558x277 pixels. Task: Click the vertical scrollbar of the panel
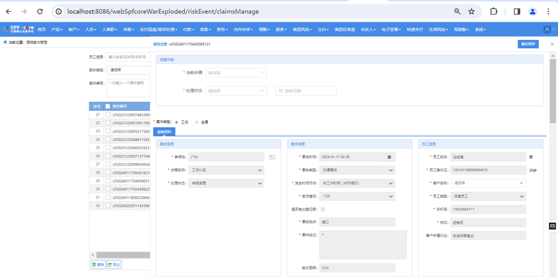(553, 91)
